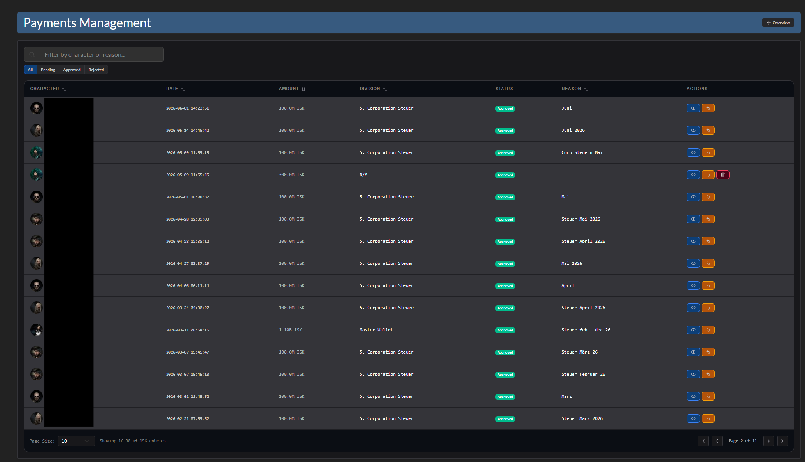Sort table by Amount column
The image size is (805, 462).
[303, 89]
